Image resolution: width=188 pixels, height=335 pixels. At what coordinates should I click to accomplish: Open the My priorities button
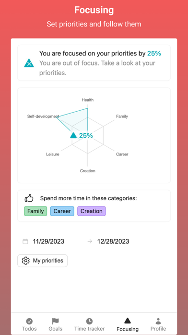coord(42,261)
